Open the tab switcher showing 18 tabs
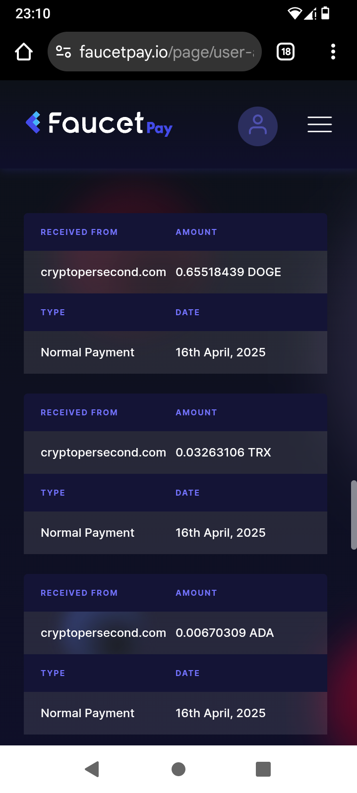357x793 pixels. (x=286, y=52)
